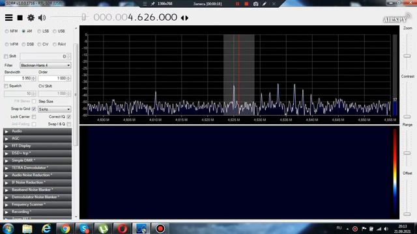Image resolution: width=417 pixels, height=234 pixels.
Task: Click the volume slider handle
Action: (x=84, y=18)
